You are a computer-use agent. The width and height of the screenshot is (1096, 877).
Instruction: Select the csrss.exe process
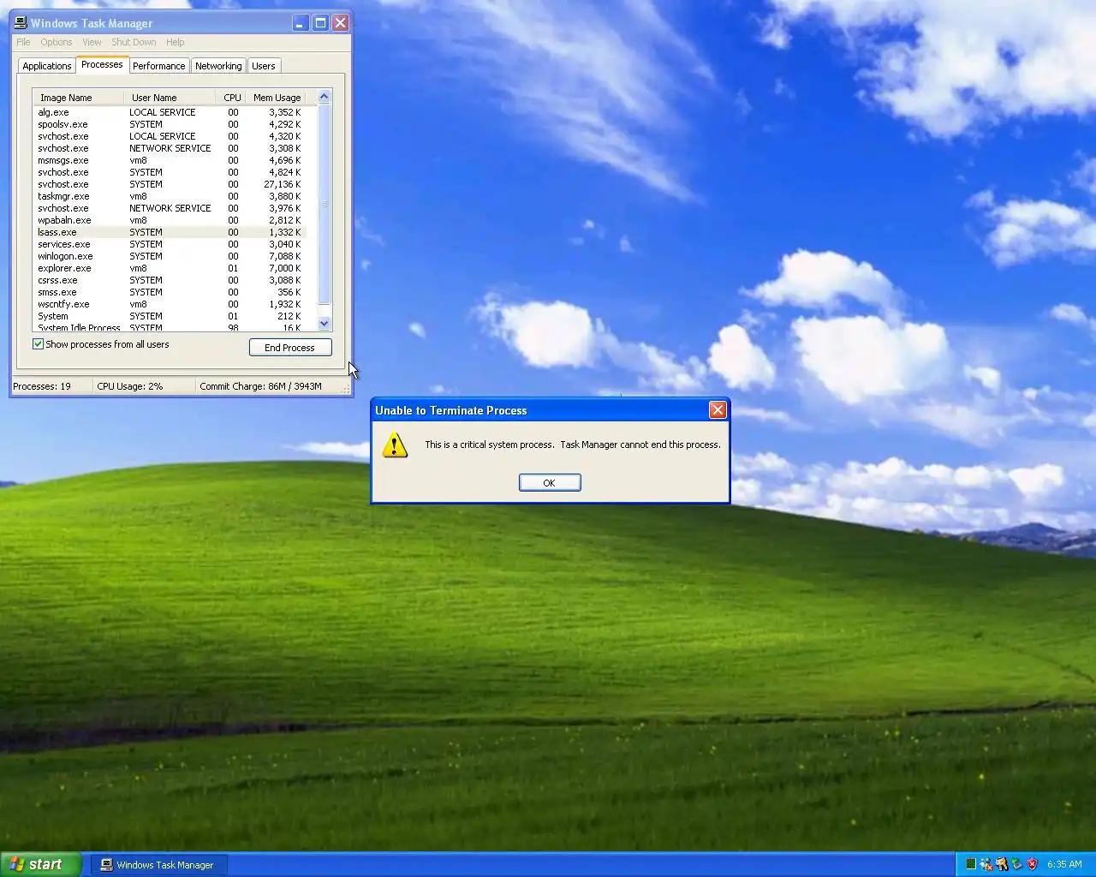point(170,280)
